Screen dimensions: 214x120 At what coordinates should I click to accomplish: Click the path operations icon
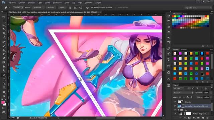point(70,8)
